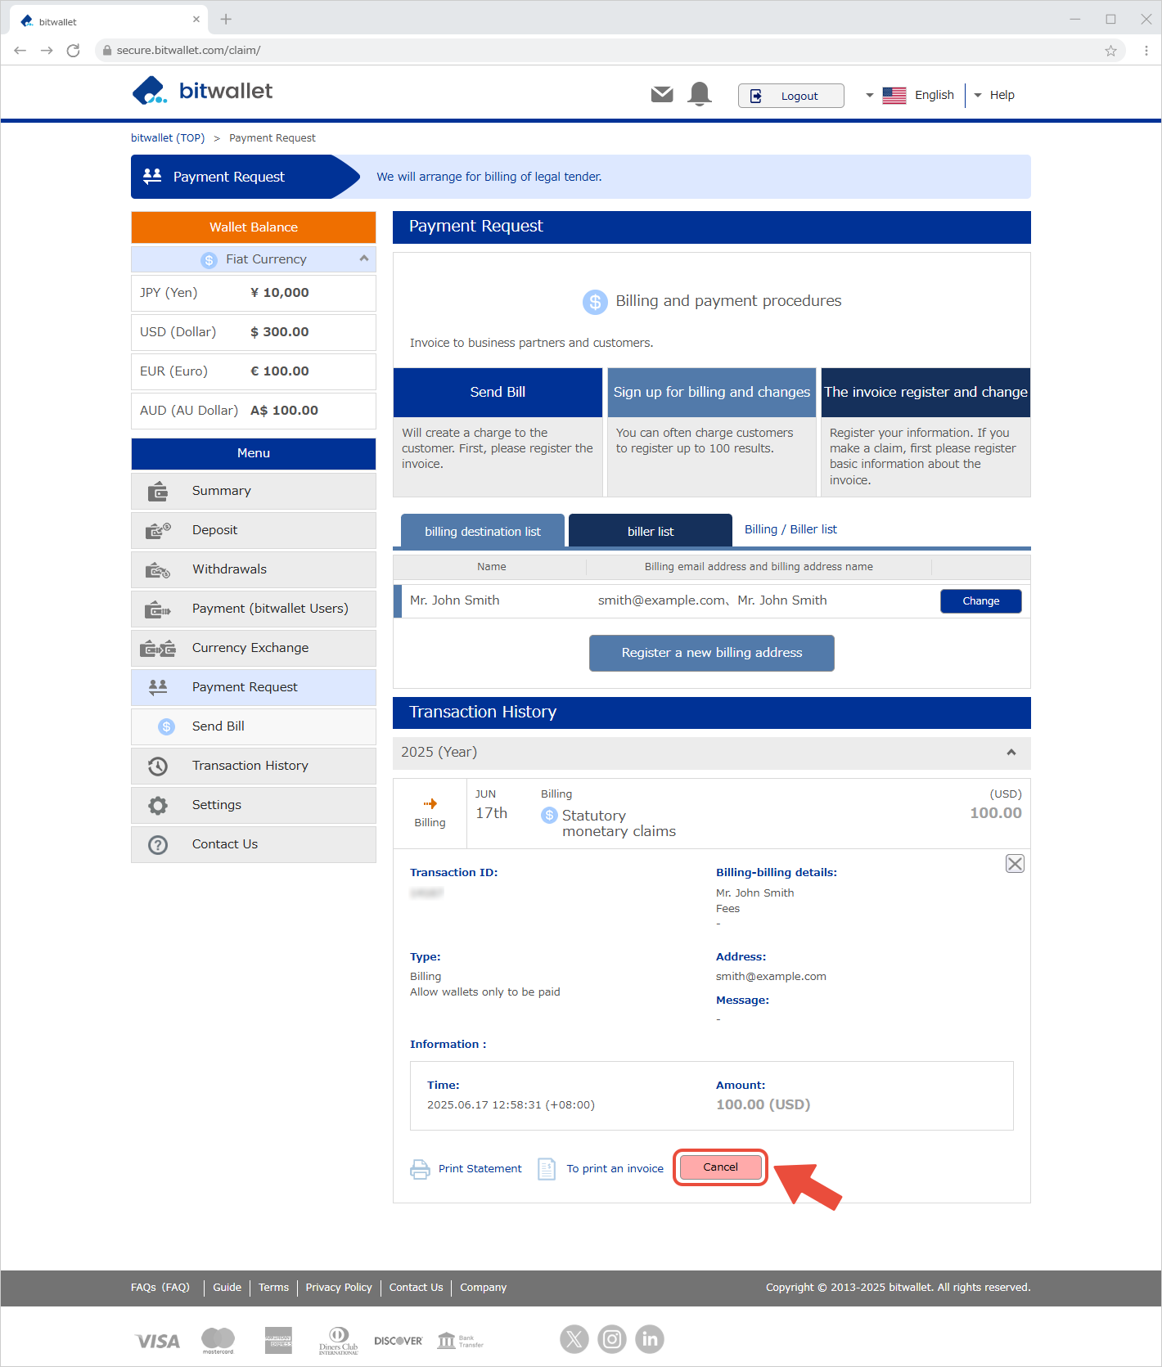Bookmark page with the star icon
The image size is (1162, 1367).
pos(1110,51)
